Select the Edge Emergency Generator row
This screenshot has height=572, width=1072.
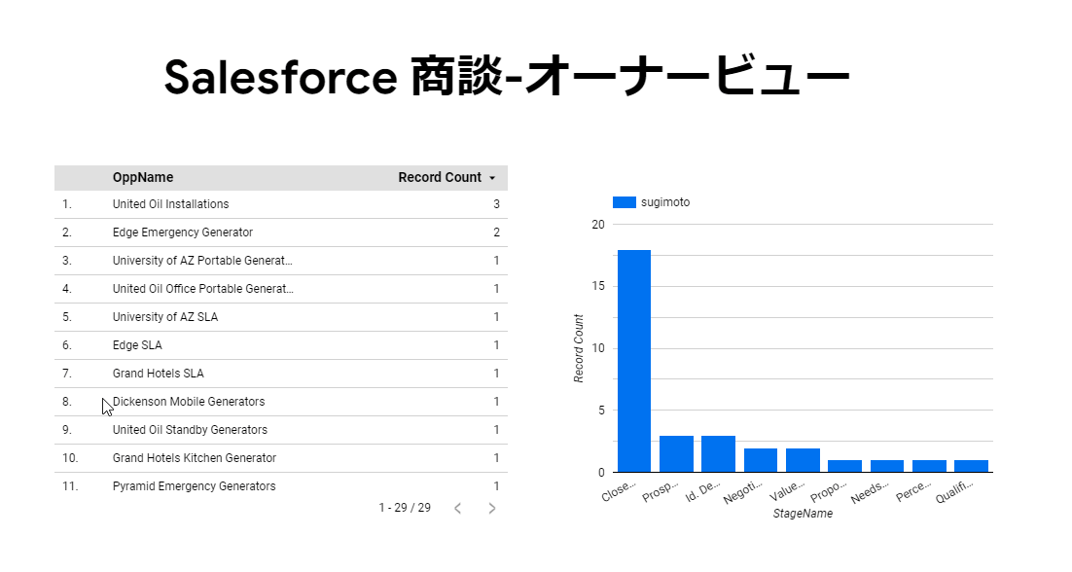281,232
